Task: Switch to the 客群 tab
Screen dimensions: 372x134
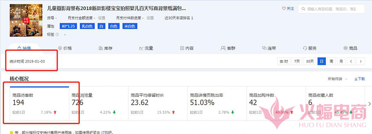Action: tap(228, 48)
